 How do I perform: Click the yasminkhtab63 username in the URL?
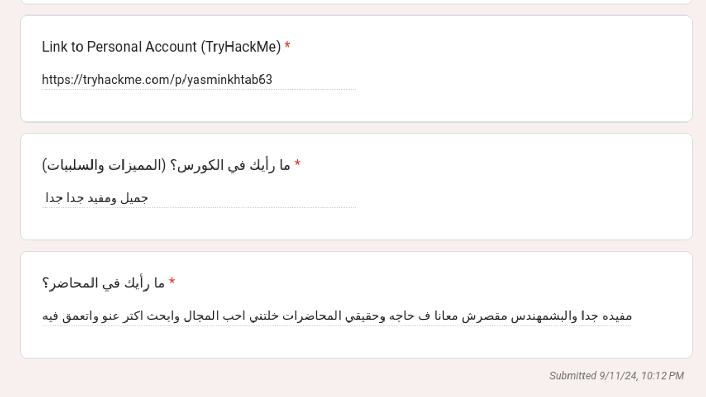(229, 80)
